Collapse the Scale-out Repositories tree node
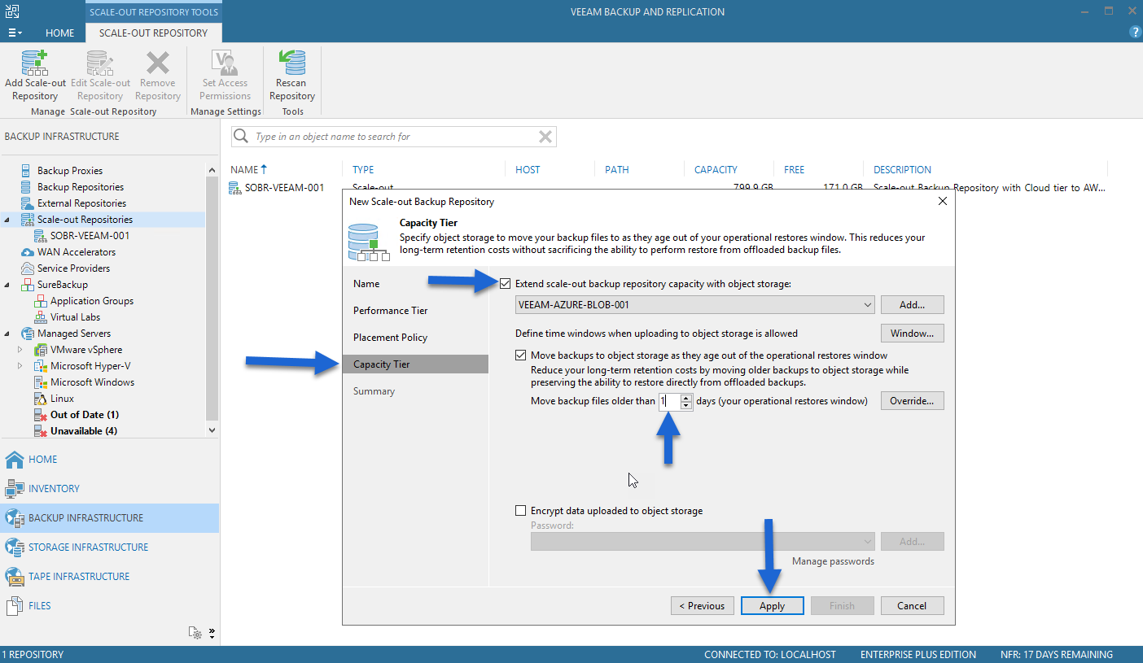 [x=7, y=220]
